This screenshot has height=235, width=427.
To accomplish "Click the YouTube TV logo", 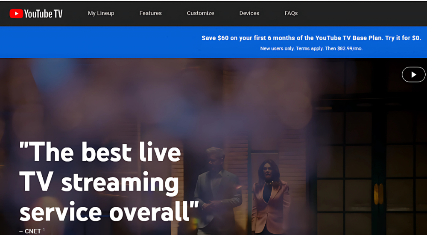I will click(36, 13).
